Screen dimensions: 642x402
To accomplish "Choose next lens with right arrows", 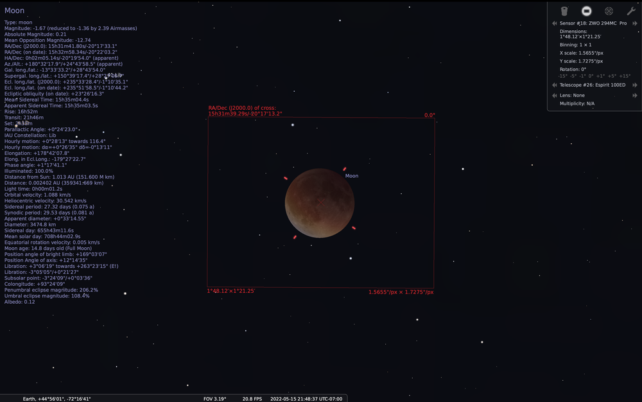I will click(x=635, y=95).
